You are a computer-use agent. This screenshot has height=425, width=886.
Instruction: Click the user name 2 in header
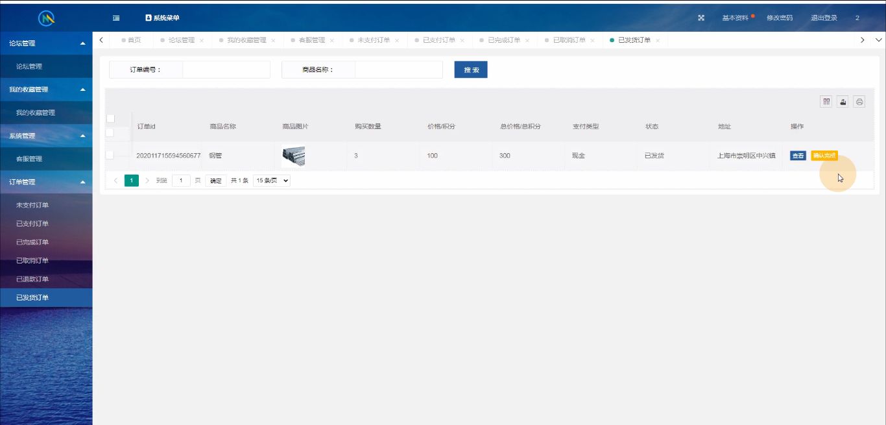coord(857,18)
